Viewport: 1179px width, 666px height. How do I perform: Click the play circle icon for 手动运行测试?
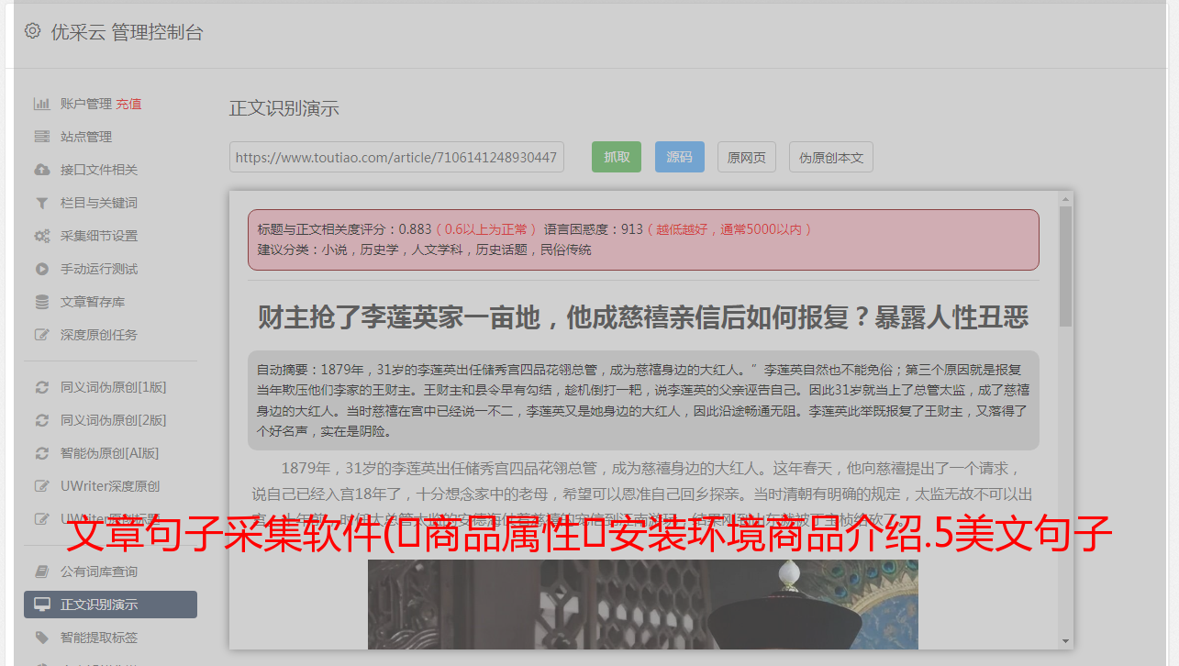point(42,269)
